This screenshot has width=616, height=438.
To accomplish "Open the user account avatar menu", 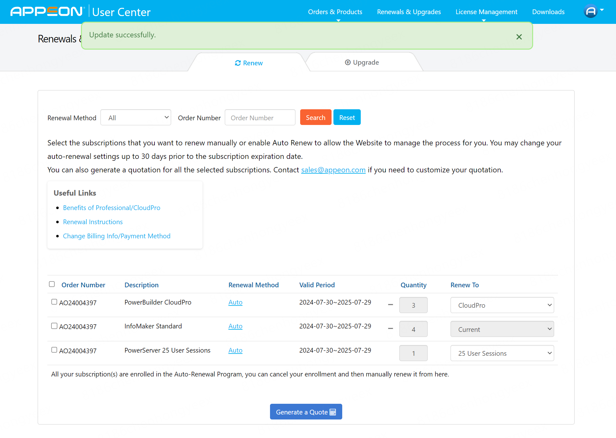I will pyautogui.click(x=590, y=11).
